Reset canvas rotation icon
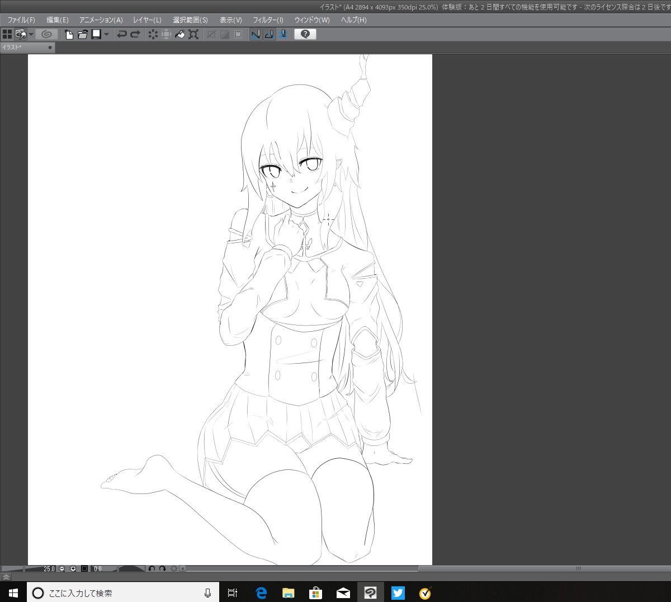671x602 pixels. pyautogui.click(x=174, y=568)
